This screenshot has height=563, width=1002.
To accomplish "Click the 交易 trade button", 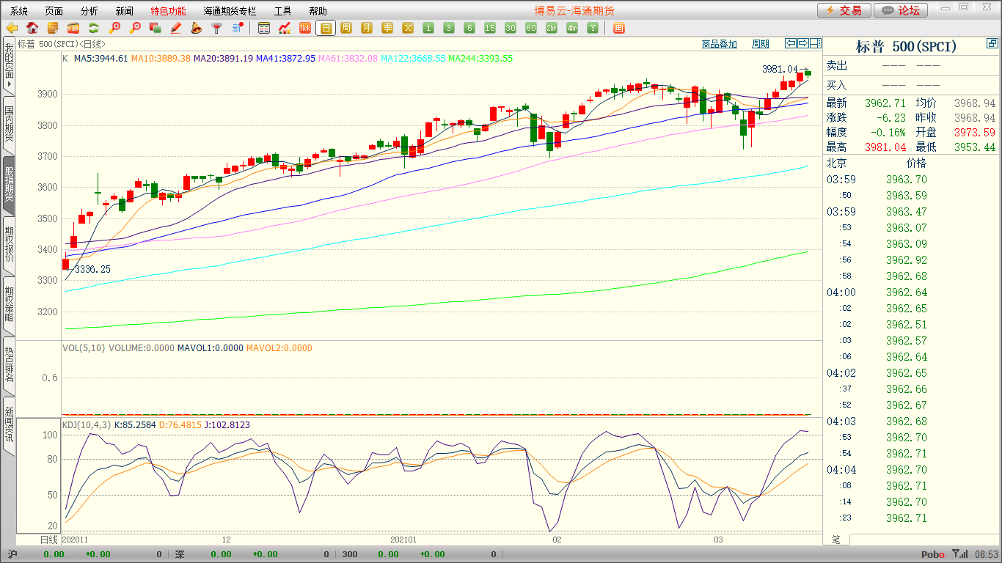I will tap(844, 10).
